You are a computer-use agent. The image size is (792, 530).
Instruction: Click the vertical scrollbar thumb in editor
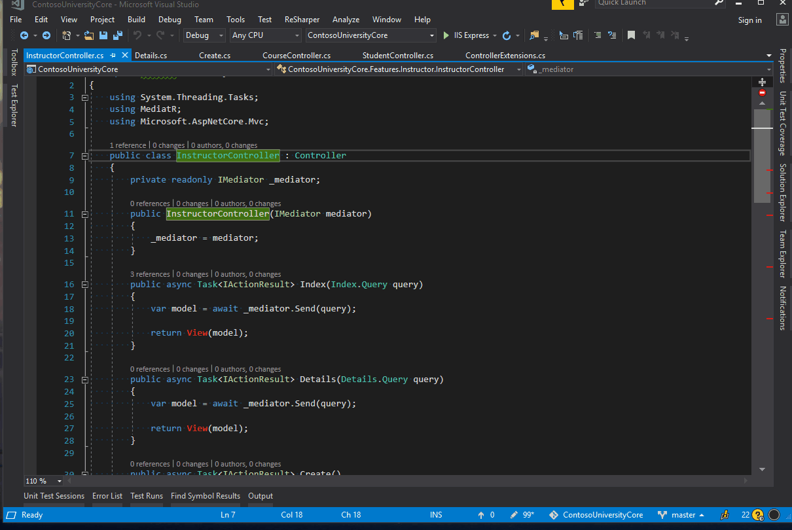[x=762, y=156]
